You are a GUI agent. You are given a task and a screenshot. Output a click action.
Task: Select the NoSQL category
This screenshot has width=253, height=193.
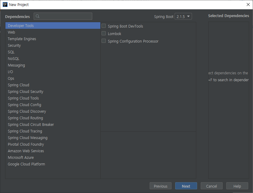coord(53,59)
